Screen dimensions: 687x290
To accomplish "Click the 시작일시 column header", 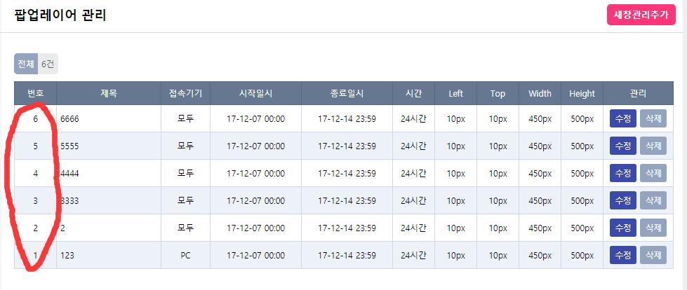I will (255, 93).
